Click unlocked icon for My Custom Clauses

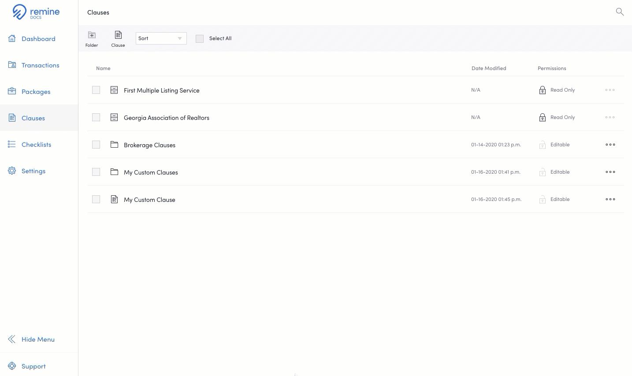(x=543, y=172)
